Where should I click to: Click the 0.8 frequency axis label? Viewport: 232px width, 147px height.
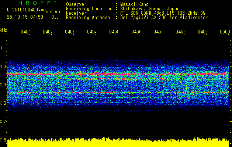(3, 103)
